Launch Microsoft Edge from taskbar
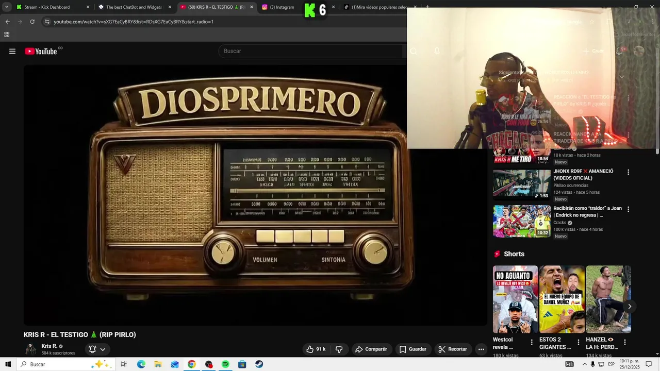This screenshot has height=371, width=660. (x=141, y=364)
